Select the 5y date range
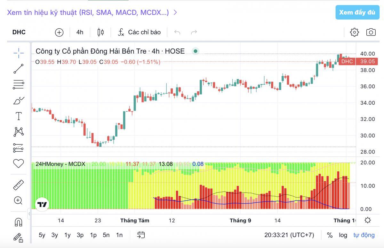Screen dimensions: 384x248 pyautogui.click(x=42, y=235)
